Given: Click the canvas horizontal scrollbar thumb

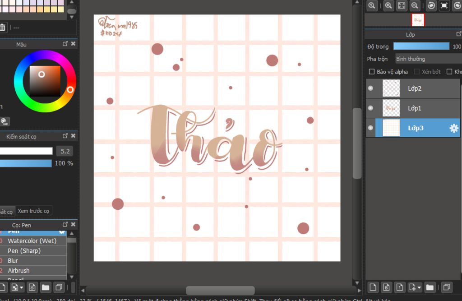Looking at the screenshot, I should point(220,290).
